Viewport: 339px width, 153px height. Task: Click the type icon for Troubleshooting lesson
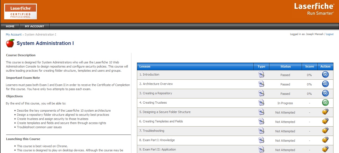click(261, 131)
